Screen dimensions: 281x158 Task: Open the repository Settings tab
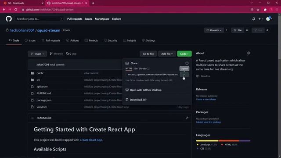148,40
